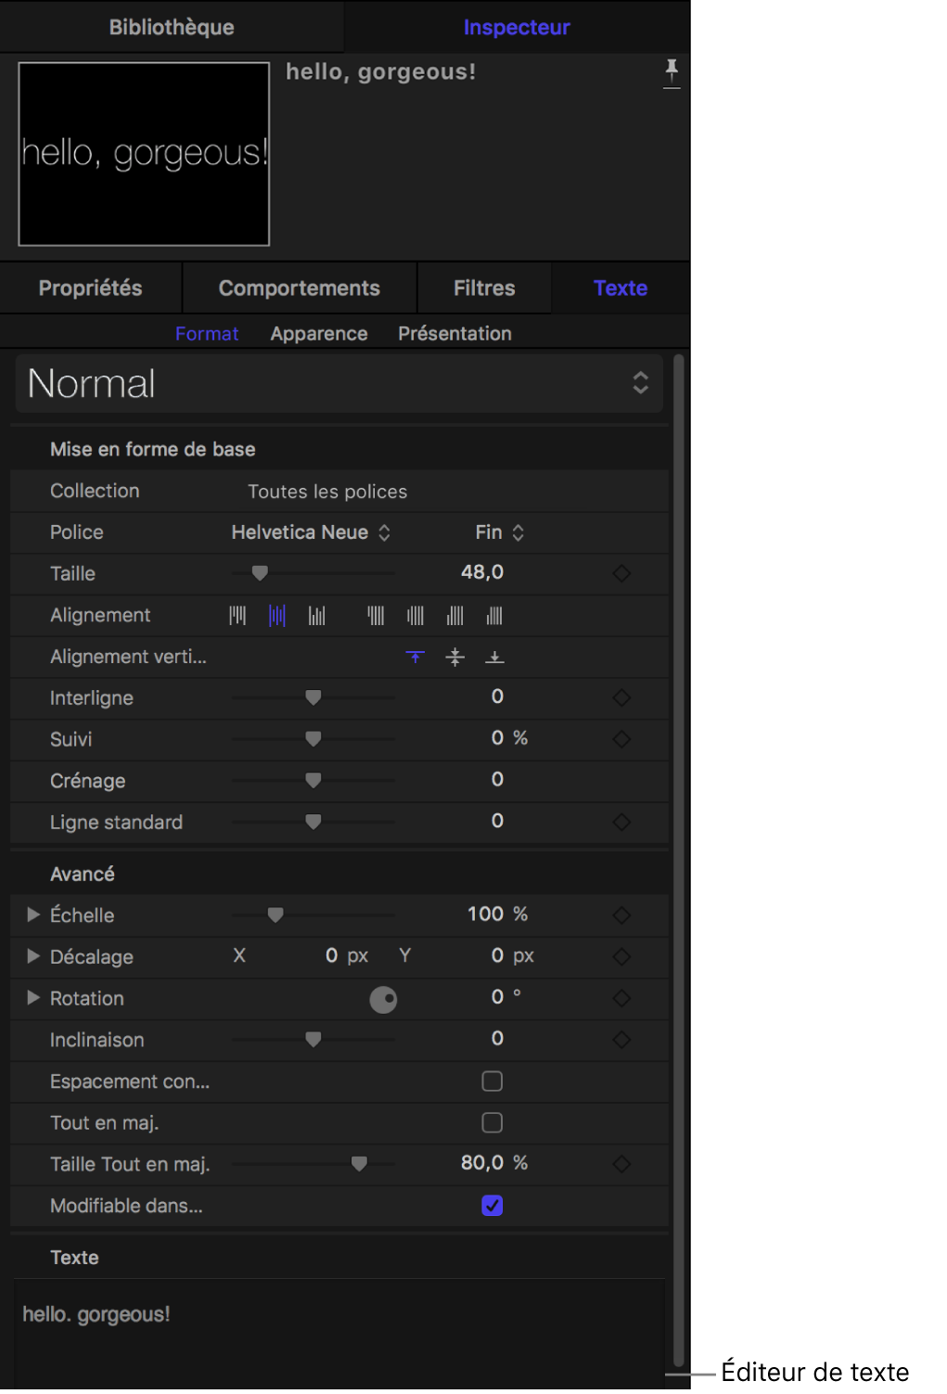Open the Comportements tab

point(299,288)
